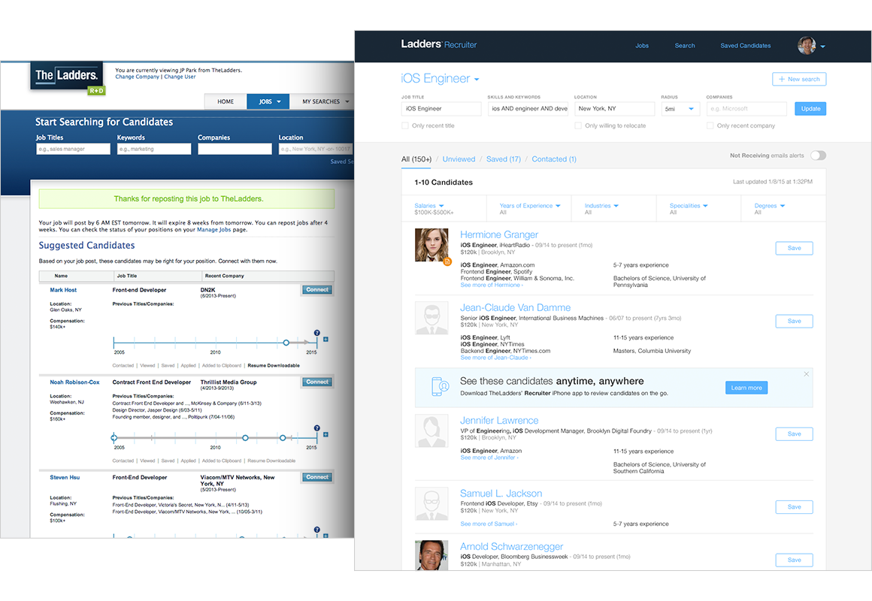Viewport: 872px width, 601px height.
Task: Open the Salaries filter dropdown
Action: [x=429, y=206]
